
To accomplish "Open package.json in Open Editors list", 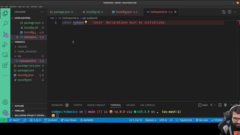I will coord(29,23).
